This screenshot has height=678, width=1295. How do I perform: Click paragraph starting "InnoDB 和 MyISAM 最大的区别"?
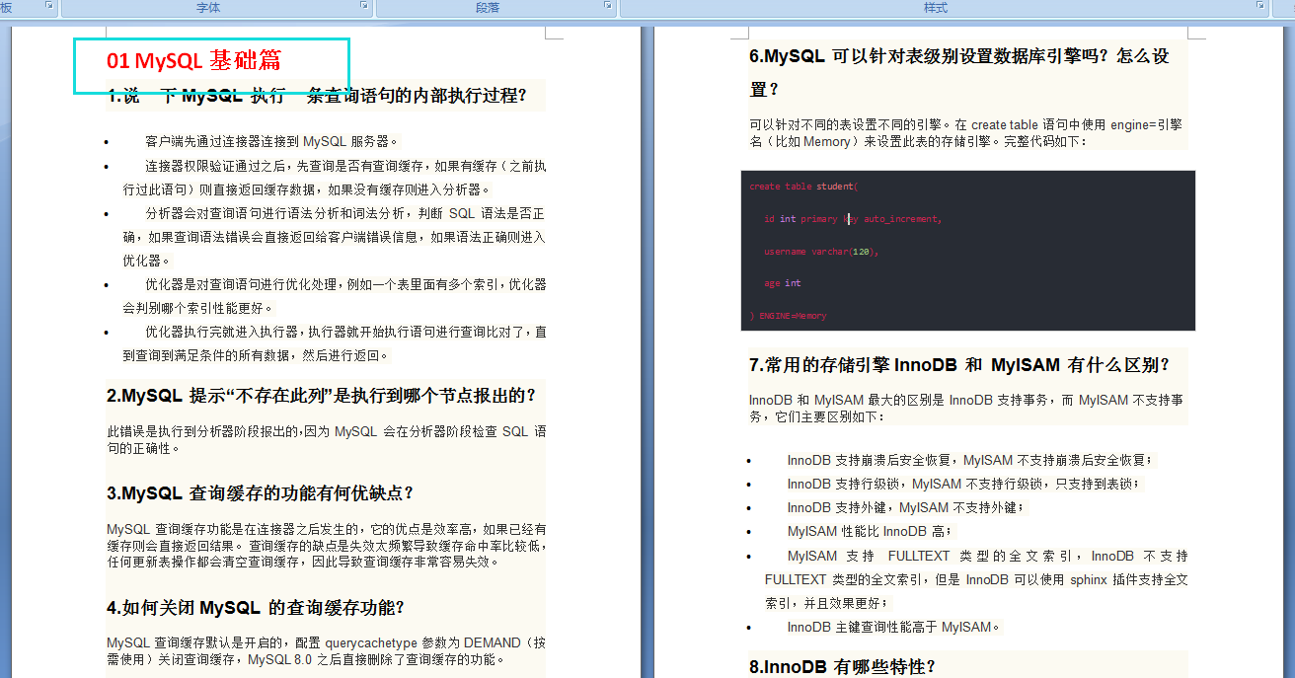tap(966, 409)
